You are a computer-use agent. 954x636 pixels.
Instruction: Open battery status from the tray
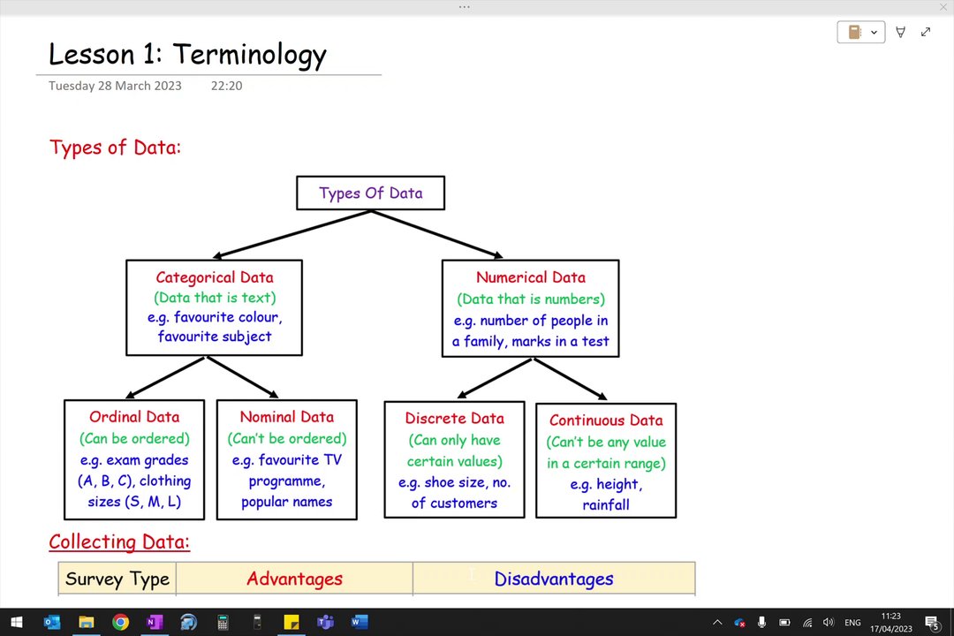[x=785, y=622]
